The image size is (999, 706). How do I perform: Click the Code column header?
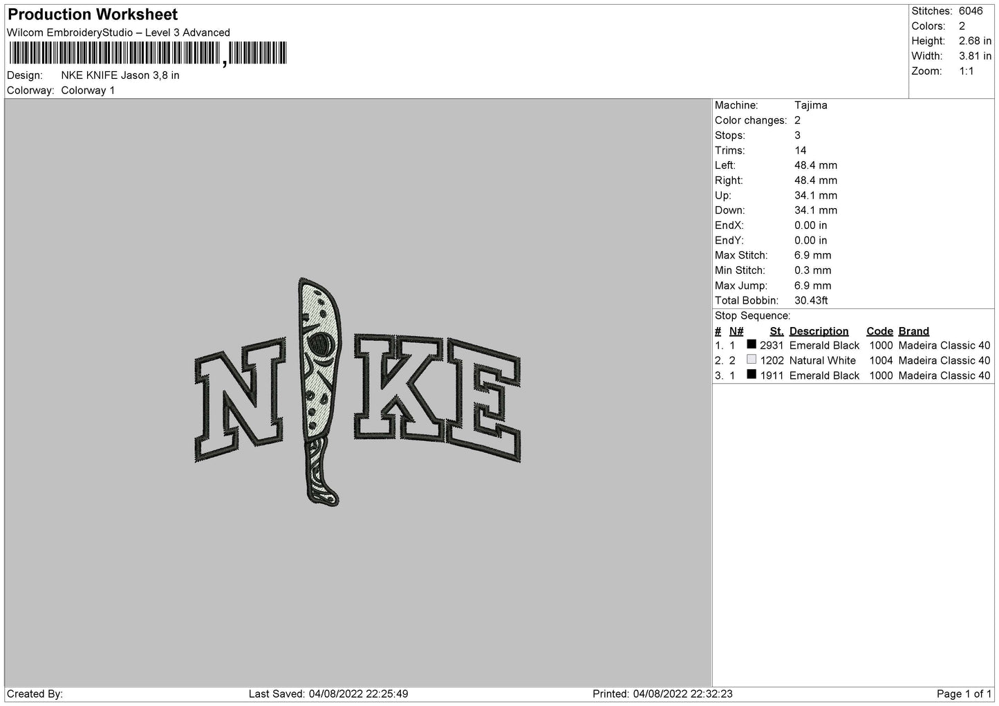click(879, 331)
